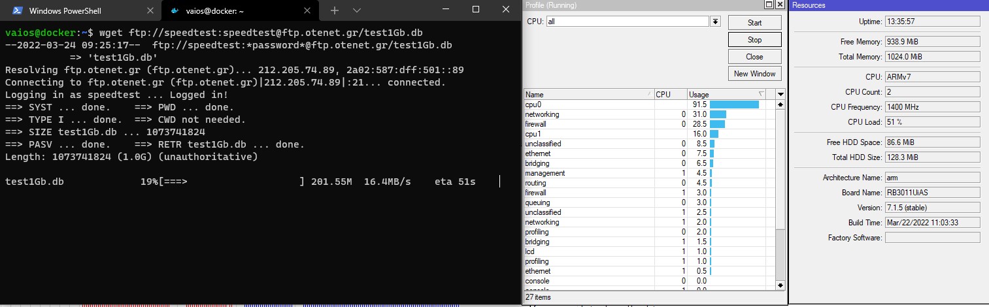
Task: Select the vaios@docker terminal tab
Action: pos(239,10)
